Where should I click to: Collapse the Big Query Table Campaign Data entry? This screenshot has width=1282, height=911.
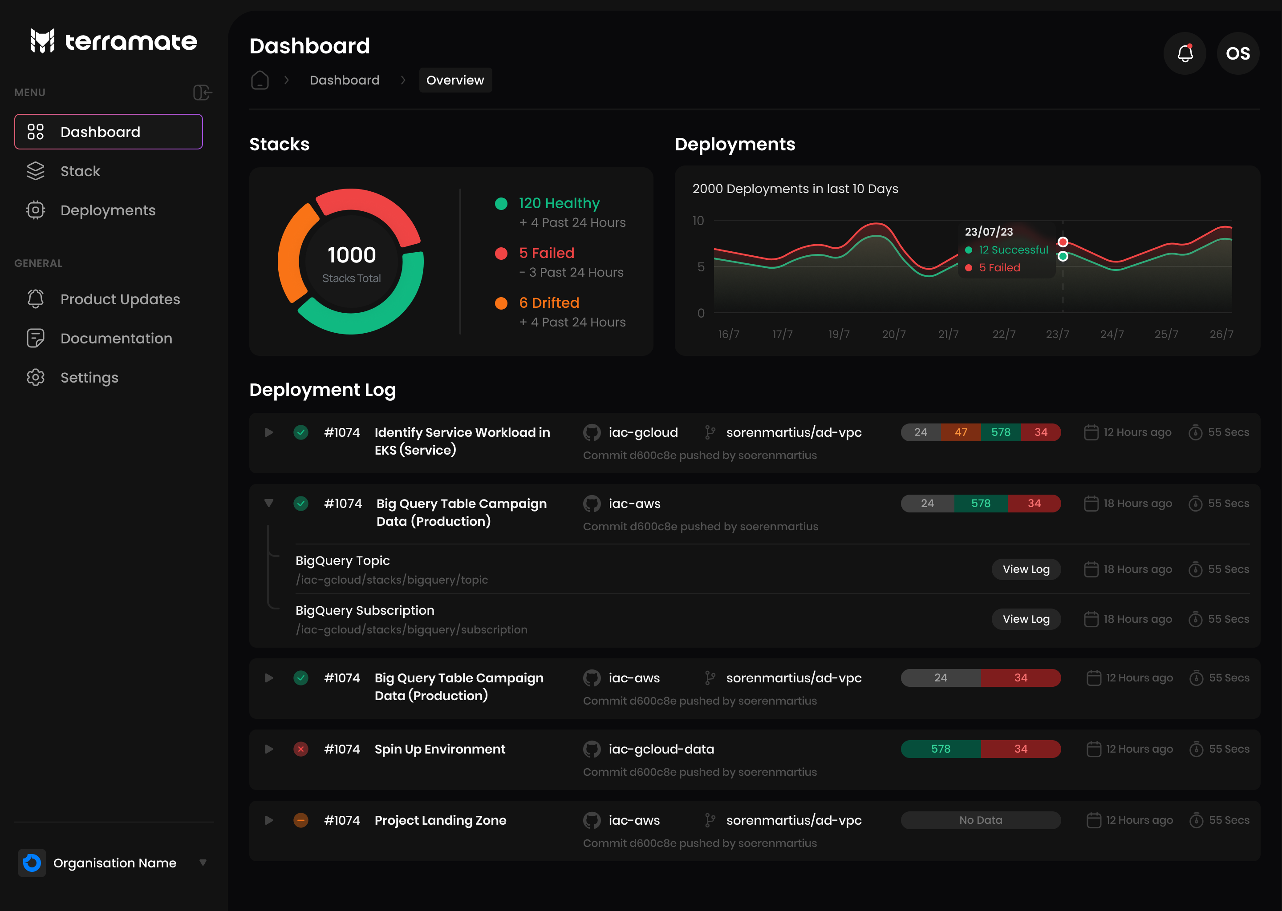[x=269, y=503]
